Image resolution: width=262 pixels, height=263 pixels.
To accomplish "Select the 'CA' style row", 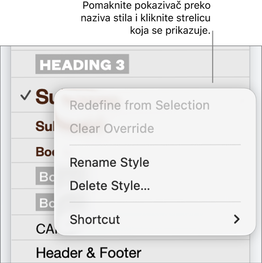I will click(44, 228).
